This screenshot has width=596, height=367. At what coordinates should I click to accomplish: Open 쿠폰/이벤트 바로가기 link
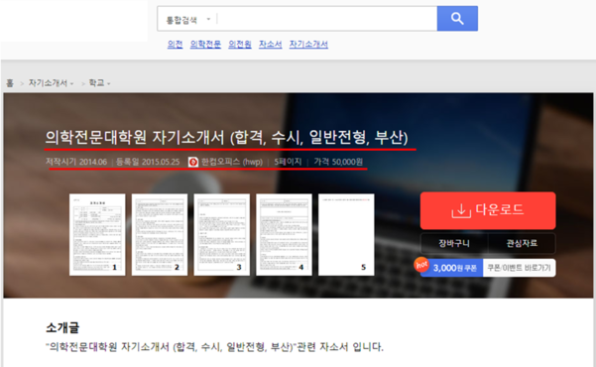coord(520,268)
